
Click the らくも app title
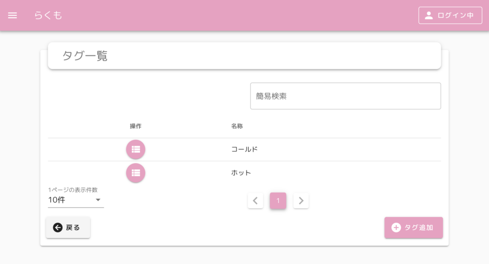tap(48, 15)
